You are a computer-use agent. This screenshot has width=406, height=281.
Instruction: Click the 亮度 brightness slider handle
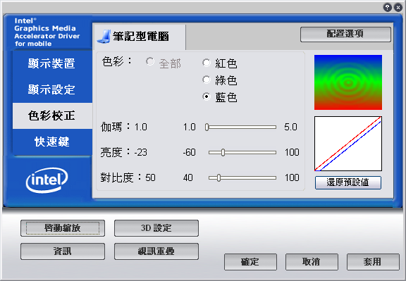(x=223, y=152)
